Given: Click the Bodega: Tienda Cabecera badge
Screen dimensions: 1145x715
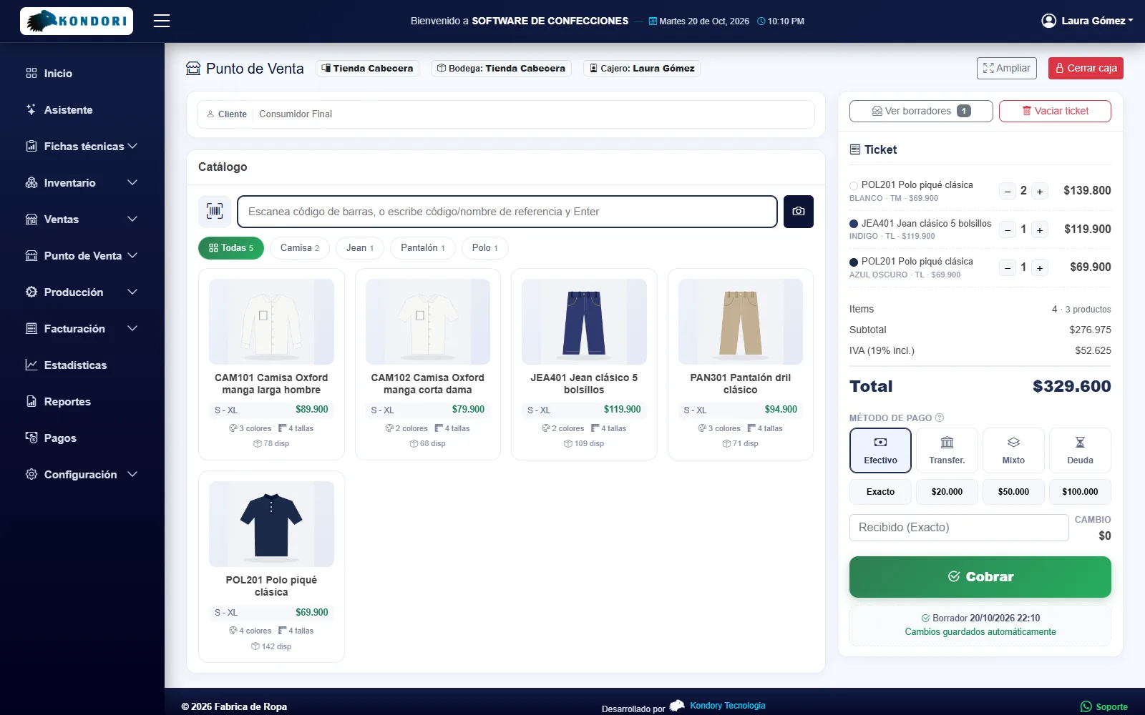Looking at the screenshot, I should pyautogui.click(x=501, y=68).
